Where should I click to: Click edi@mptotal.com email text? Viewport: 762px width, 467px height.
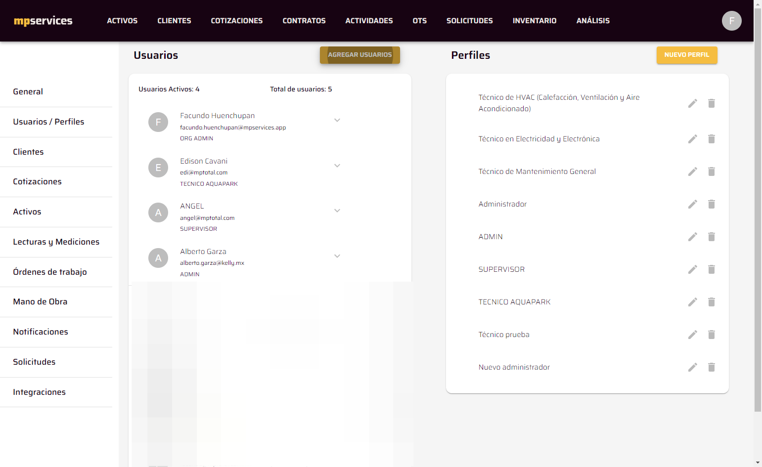(x=204, y=172)
